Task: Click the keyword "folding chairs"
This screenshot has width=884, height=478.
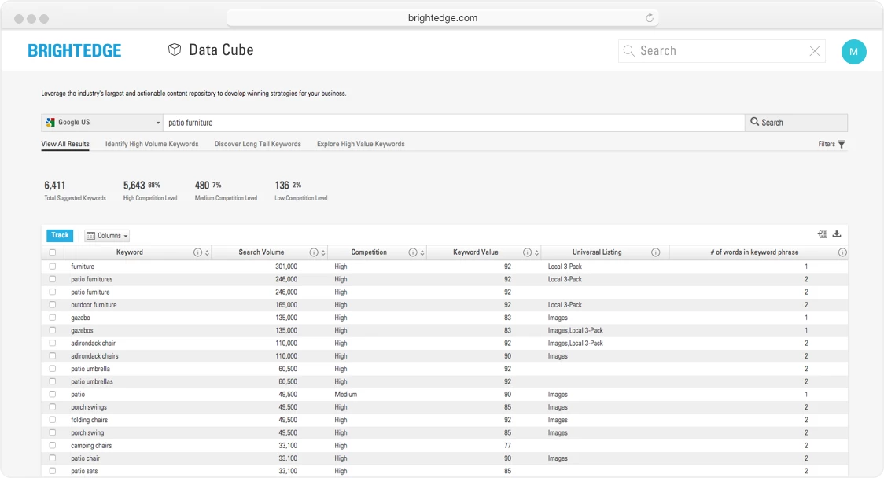Action: 89,420
